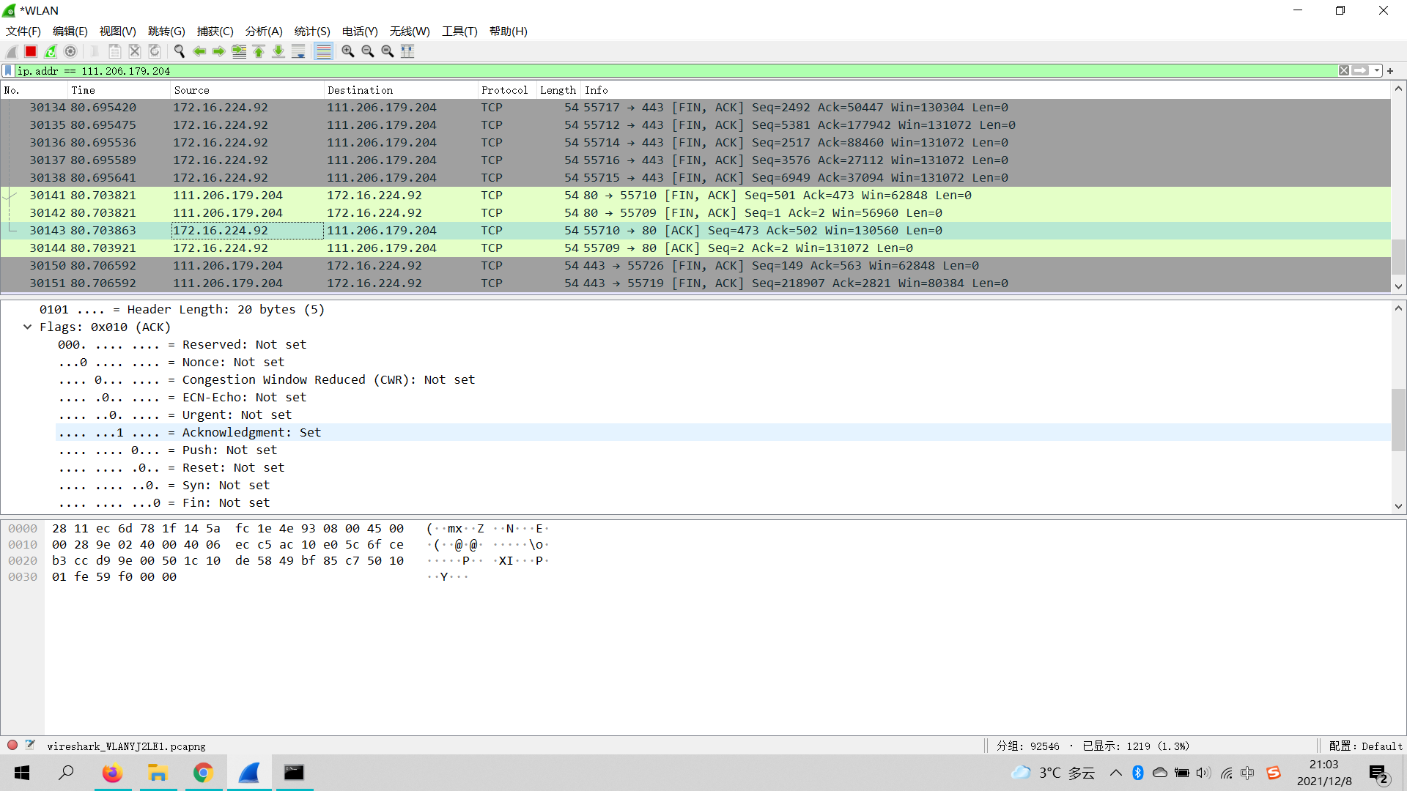Open the display filter history dropdown
This screenshot has width=1407, height=791.
(1377, 71)
